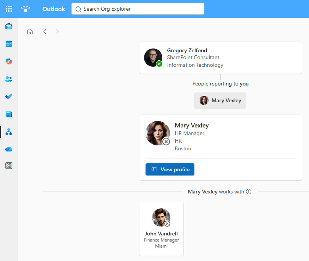Open Mail in the left sidebar
The image size is (309, 261).
pyautogui.click(x=9, y=26)
